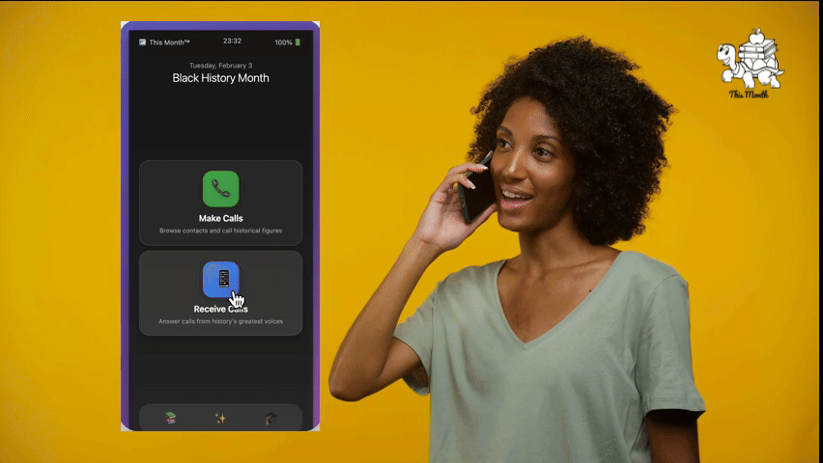
Task: Click the "Tuesday, February 3" date
Action: click(220, 66)
